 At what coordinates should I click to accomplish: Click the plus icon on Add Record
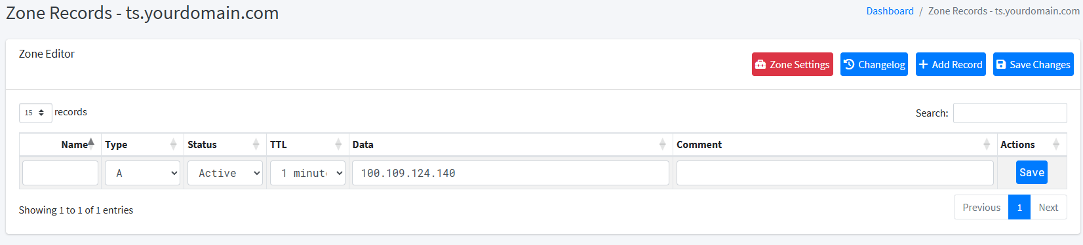(924, 64)
